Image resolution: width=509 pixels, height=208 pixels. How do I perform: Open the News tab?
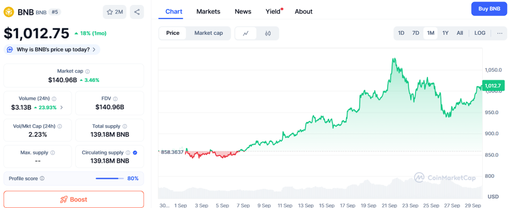click(243, 11)
